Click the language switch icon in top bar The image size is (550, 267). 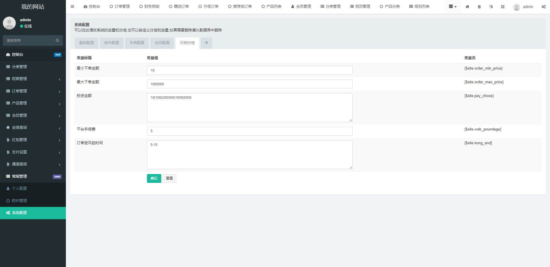(x=491, y=6)
